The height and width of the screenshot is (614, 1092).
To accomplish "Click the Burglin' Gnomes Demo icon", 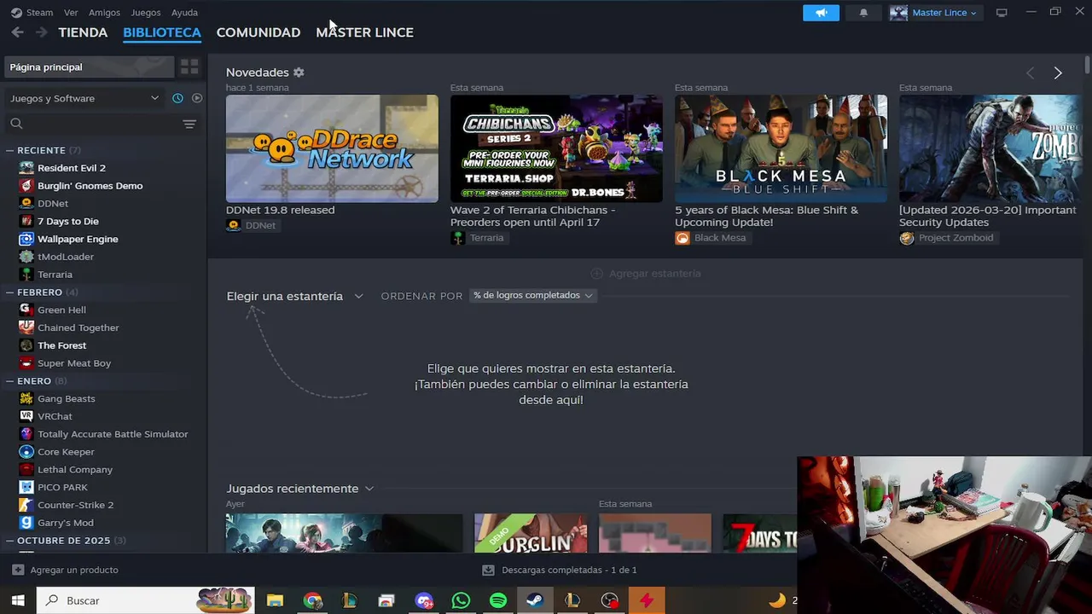I will (26, 186).
